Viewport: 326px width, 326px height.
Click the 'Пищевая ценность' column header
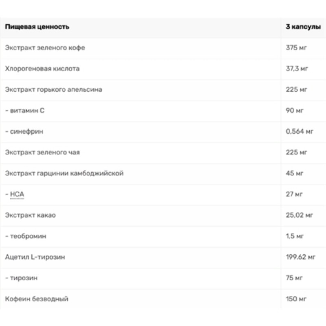37,27
